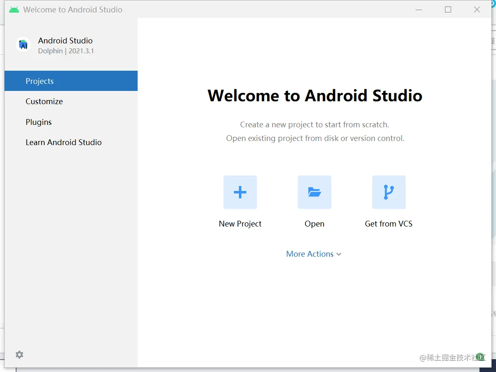The width and height of the screenshot is (496, 372).
Task: Click the window title "Welcome to Android Studio"
Action: [x=73, y=10]
